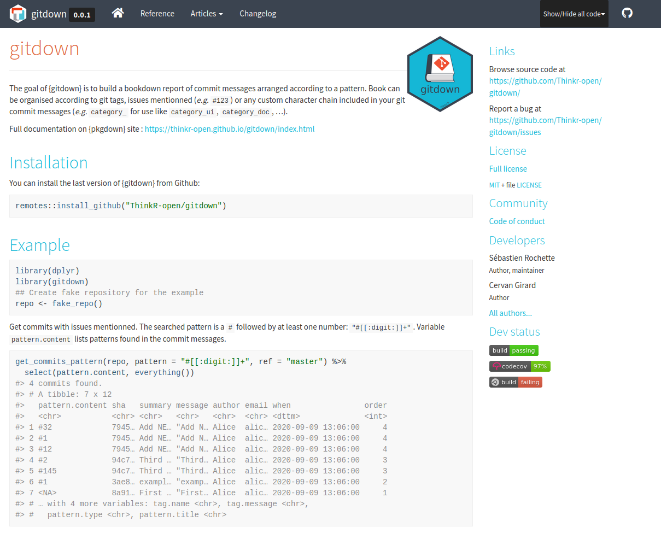Click the Developers sidebar heading

[517, 241]
